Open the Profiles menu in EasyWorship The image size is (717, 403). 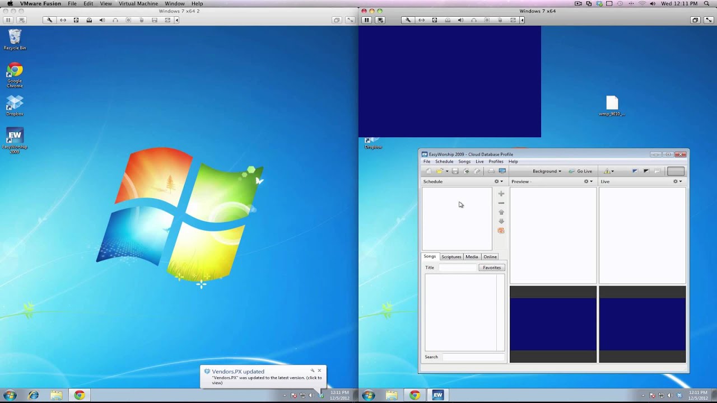click(496, 162)
